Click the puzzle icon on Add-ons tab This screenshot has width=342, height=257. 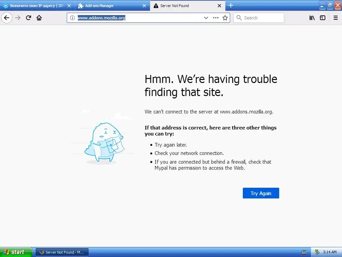pos(80,6)
